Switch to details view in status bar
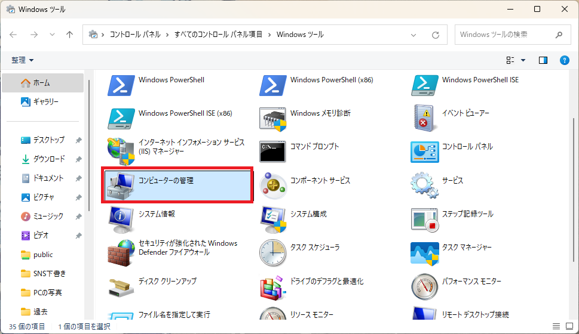 click(x=556, y=326)
